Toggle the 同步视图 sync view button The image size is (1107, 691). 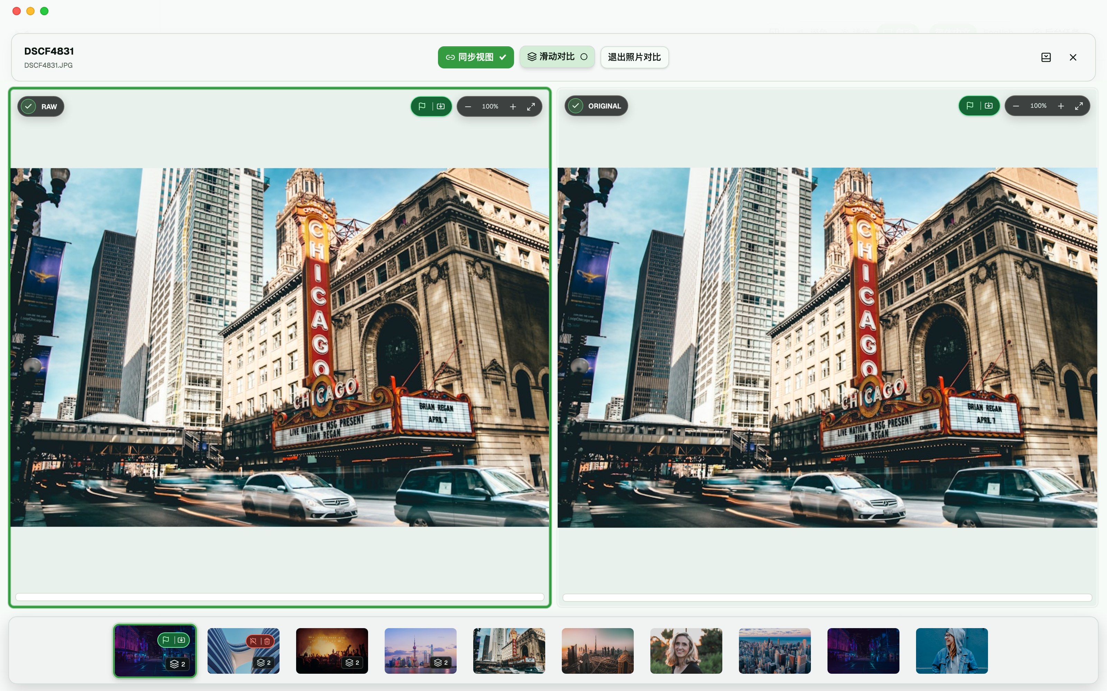click(x=476, y=57)
